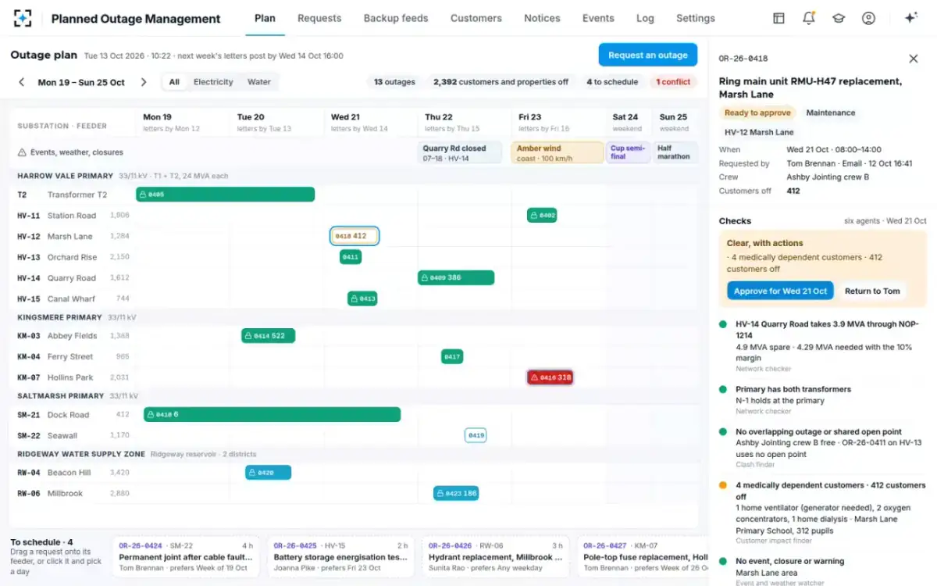The image size is (937, 586).
Task: Select outage 0410 6 on Dock Road
Action: [273, 414]
